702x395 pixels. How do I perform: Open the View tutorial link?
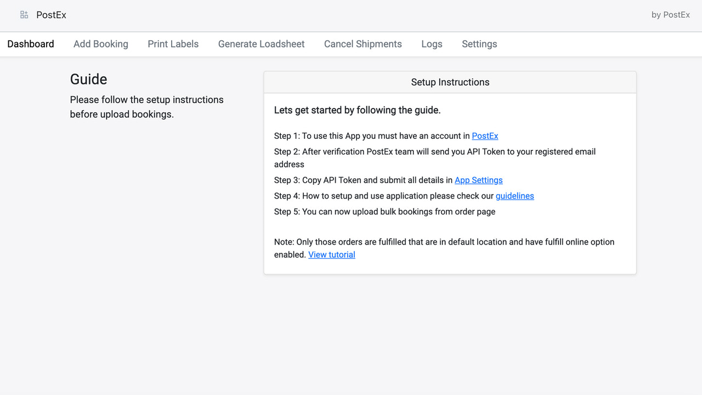point(331,255)
